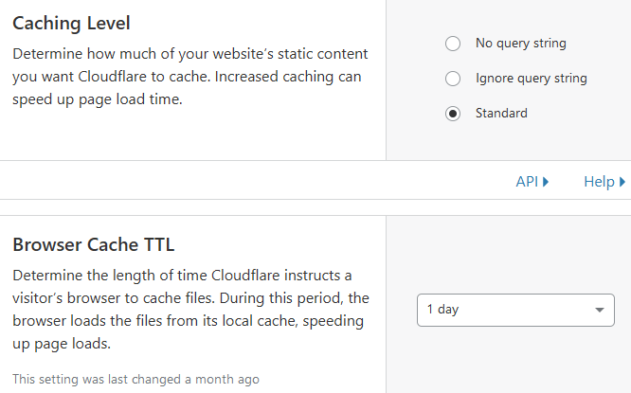
Task: Click the Browser Cache TTL description paragraph
Action: 189,310
